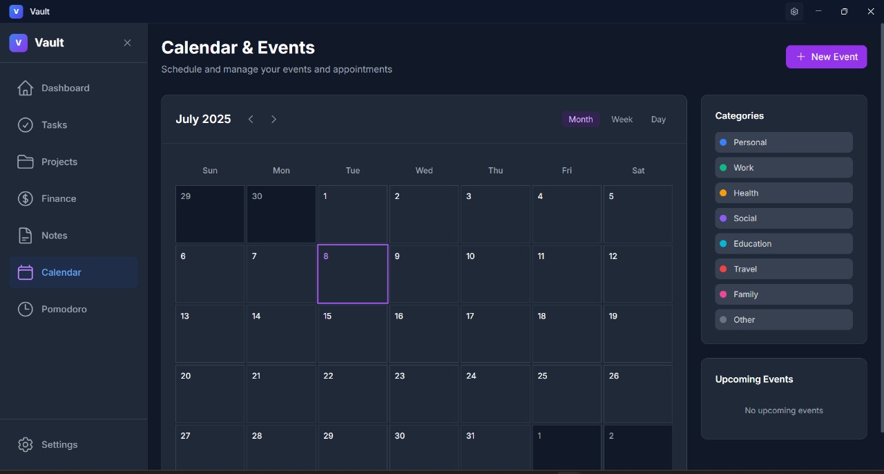The width and height of the screenshot is (884, 474).
Task: Click the Personal blue color dot
Action: (x=723, y=142)
